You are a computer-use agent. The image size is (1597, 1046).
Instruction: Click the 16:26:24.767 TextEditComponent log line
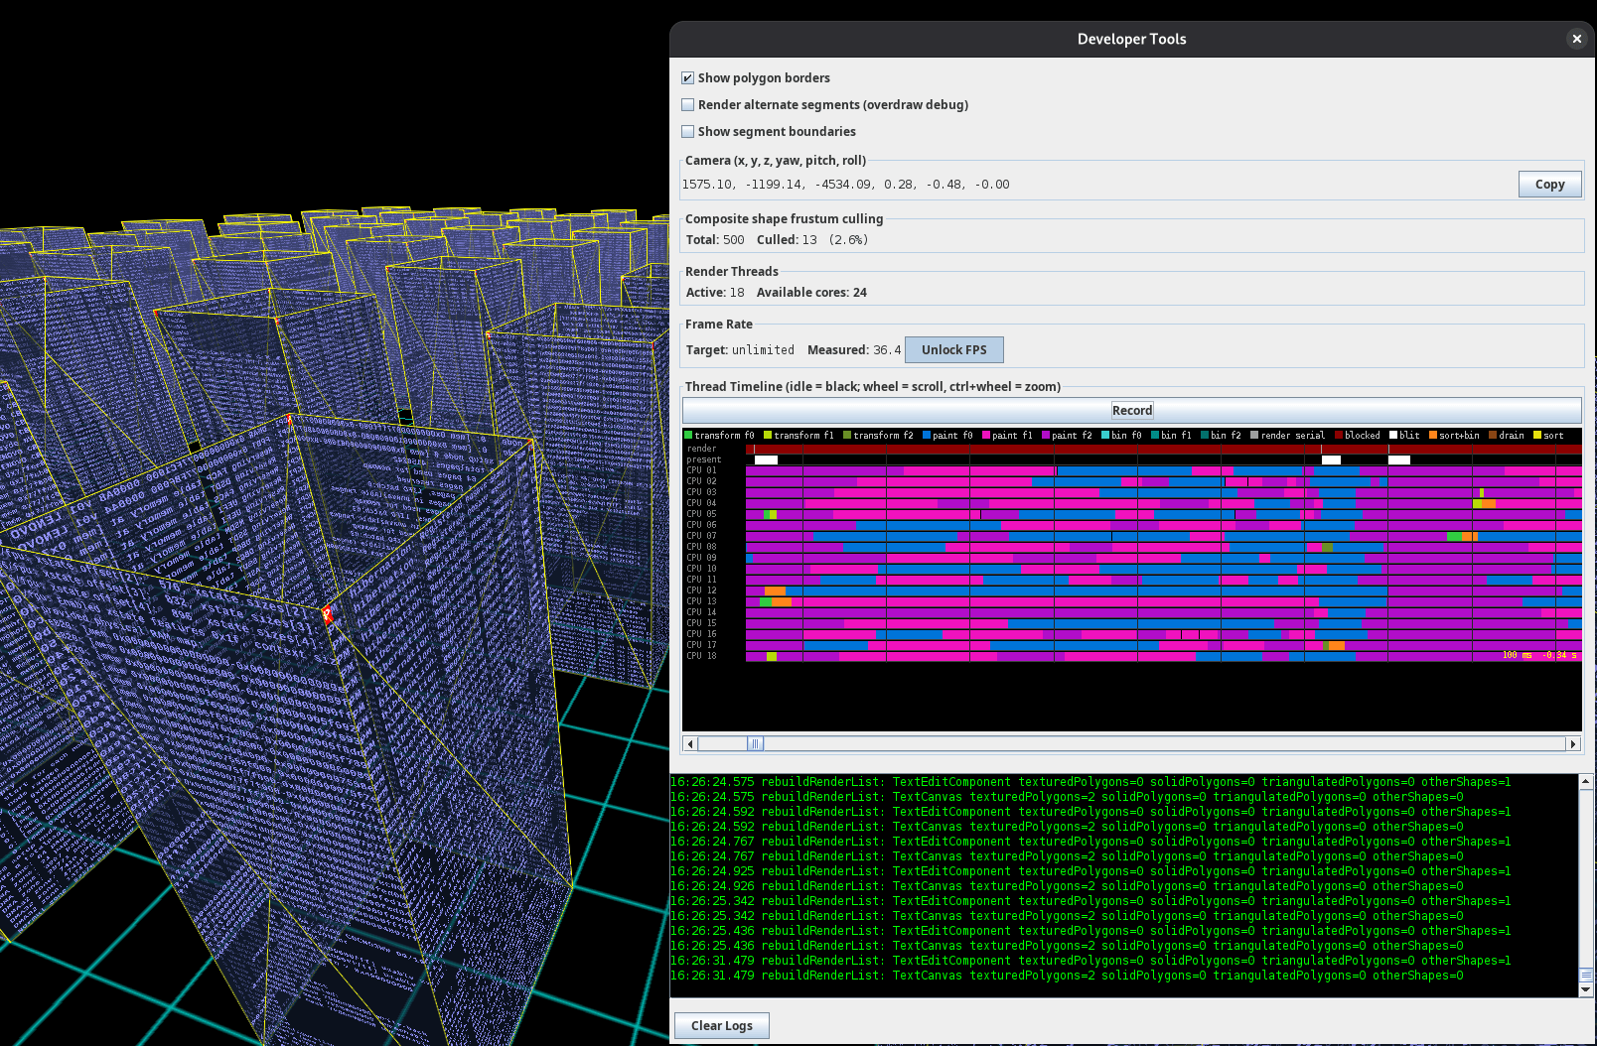click(1090, 842)
